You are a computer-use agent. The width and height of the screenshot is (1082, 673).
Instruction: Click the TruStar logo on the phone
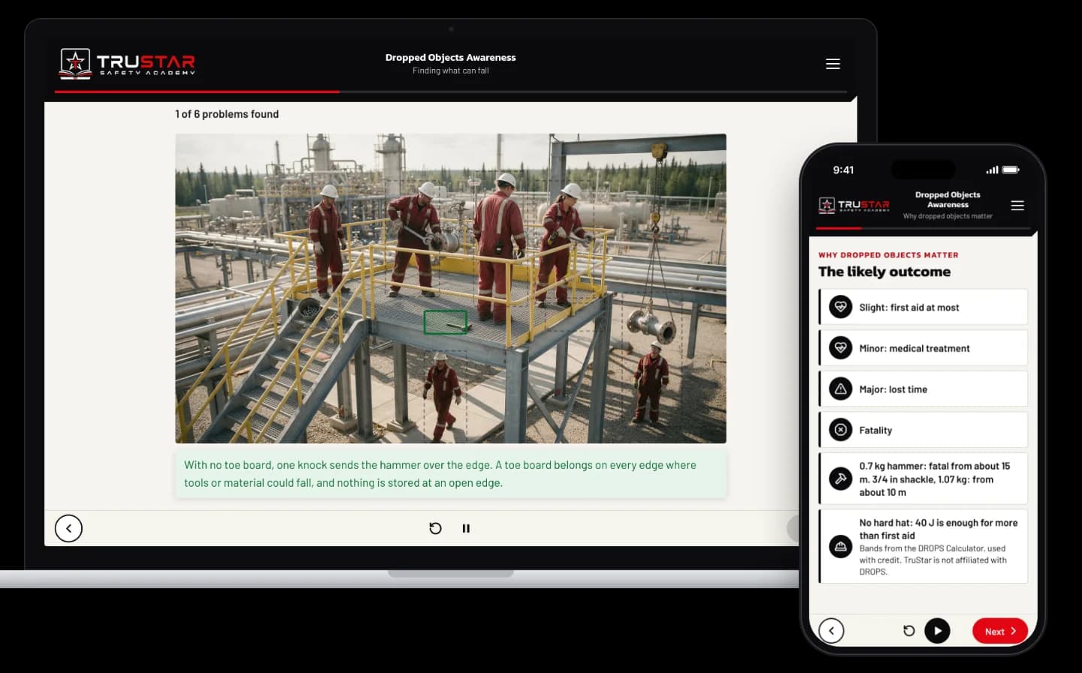click(x=854, y=205)
